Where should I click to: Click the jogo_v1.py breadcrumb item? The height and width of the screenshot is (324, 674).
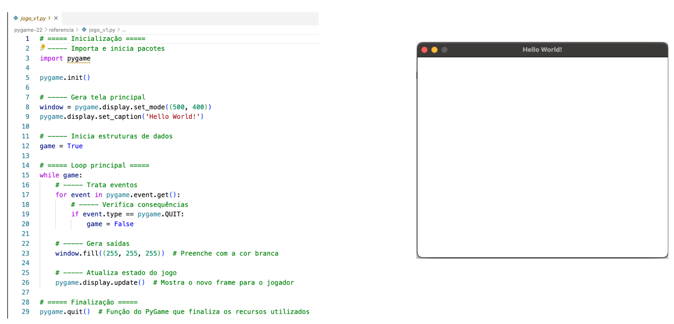click(102, 30)
